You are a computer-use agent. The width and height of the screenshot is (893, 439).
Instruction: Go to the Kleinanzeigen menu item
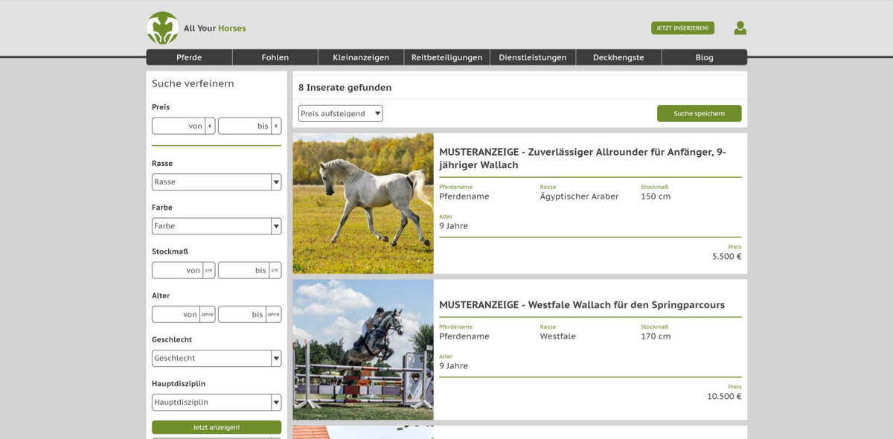(x=361, y=57)
